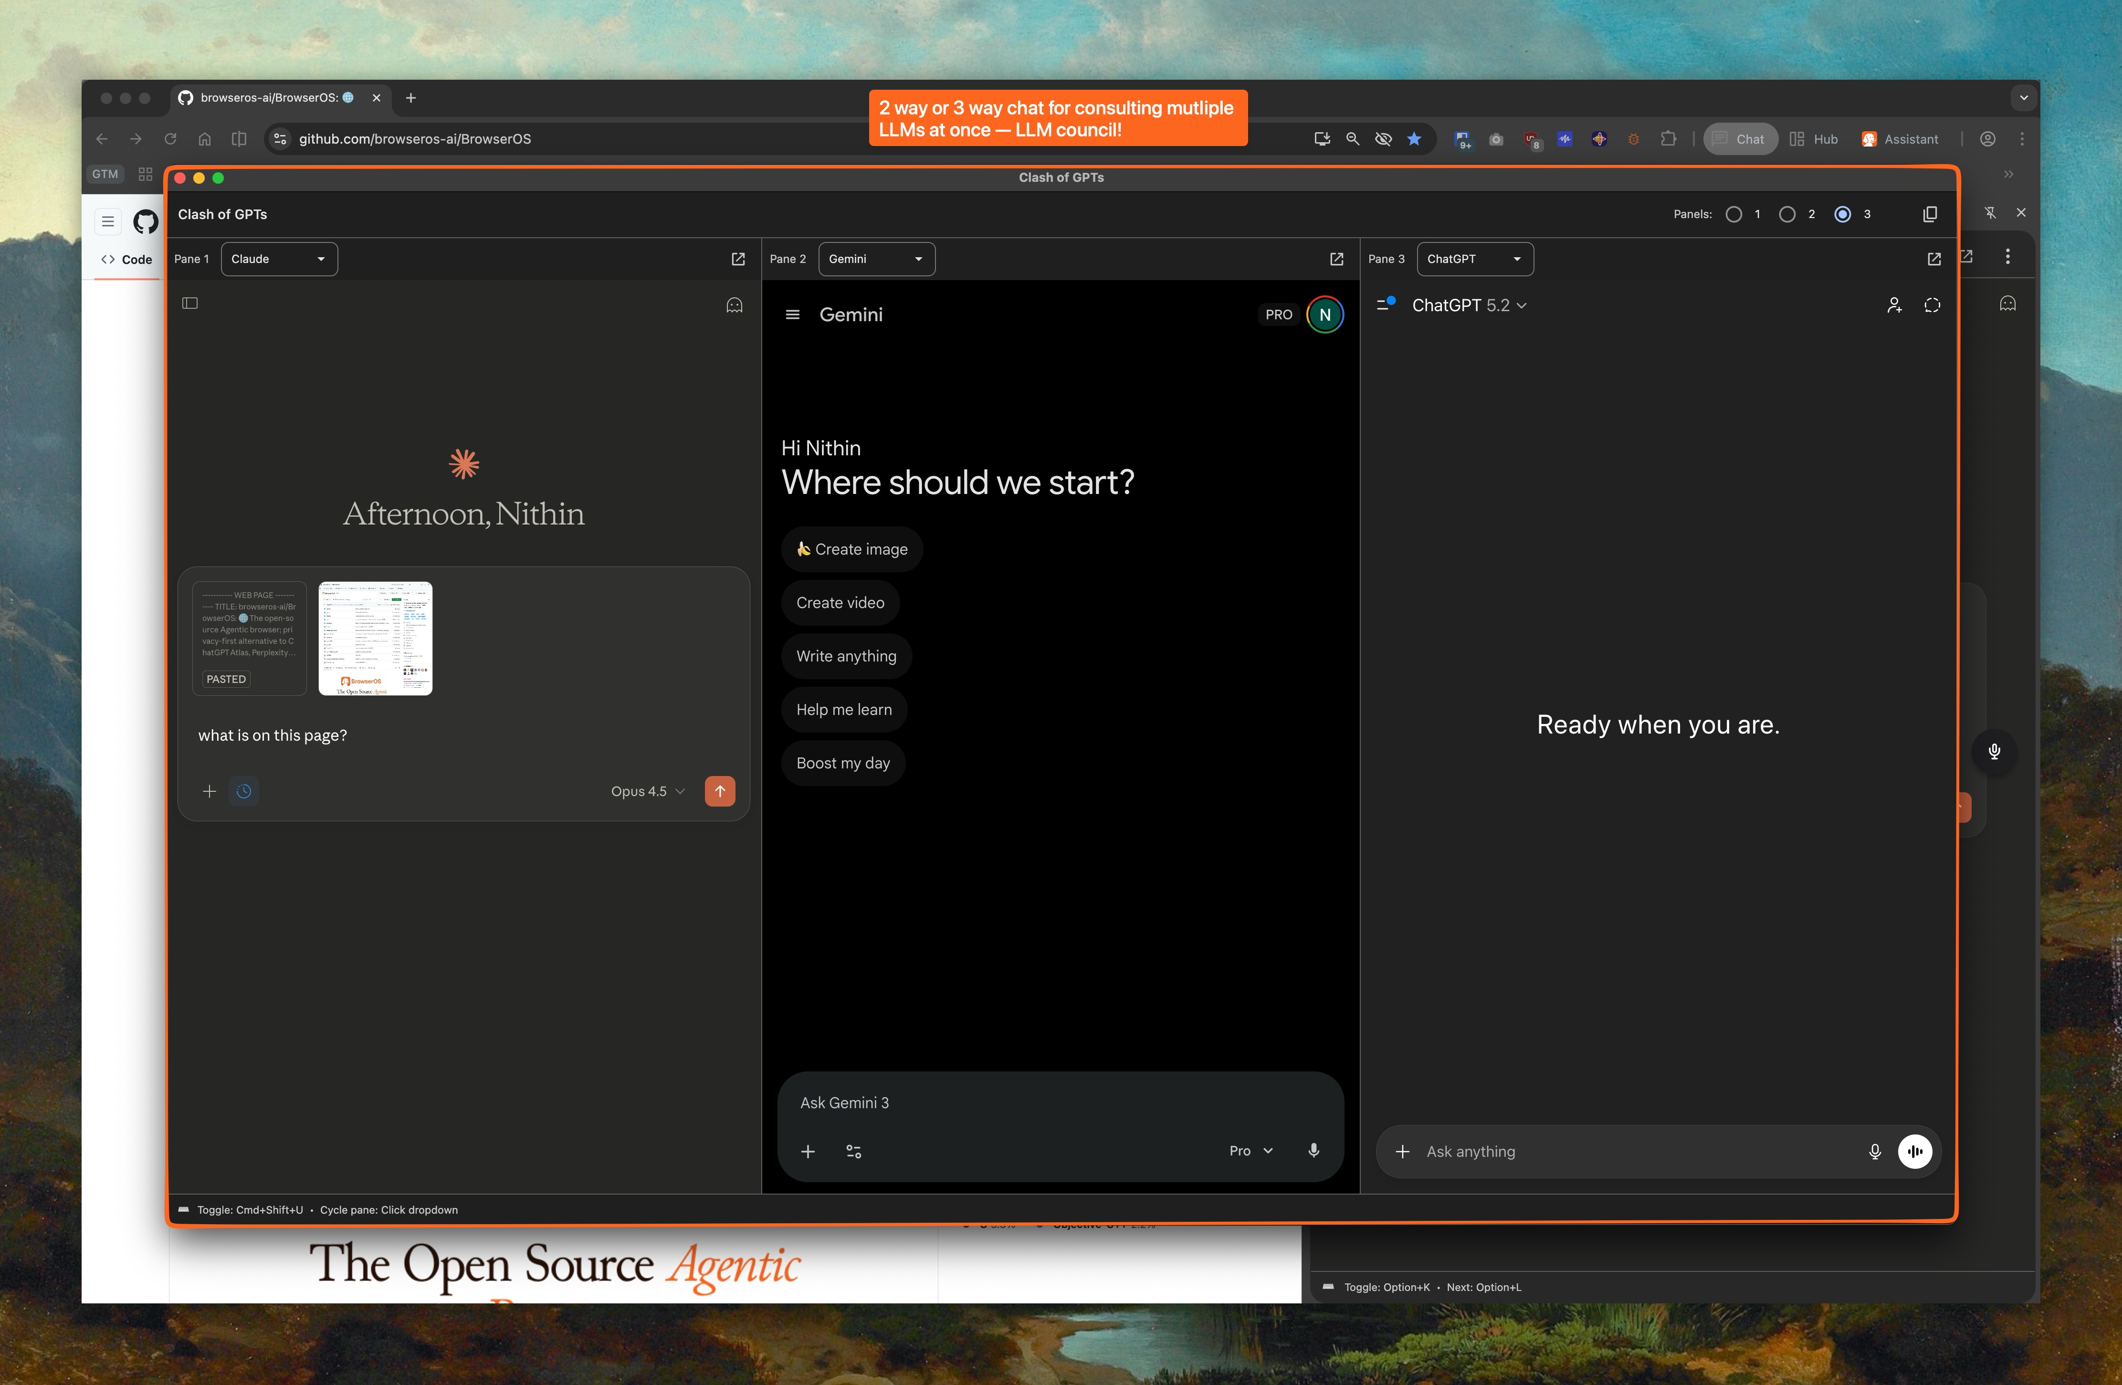Viewport: 2122px width, 1385px height.
Task: Open Pane 1 in a new window
Action: click(738, 259)
